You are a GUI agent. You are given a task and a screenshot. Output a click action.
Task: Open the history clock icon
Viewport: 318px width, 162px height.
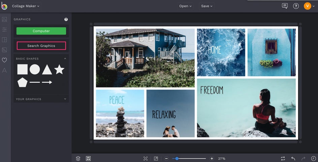(313, 159)
